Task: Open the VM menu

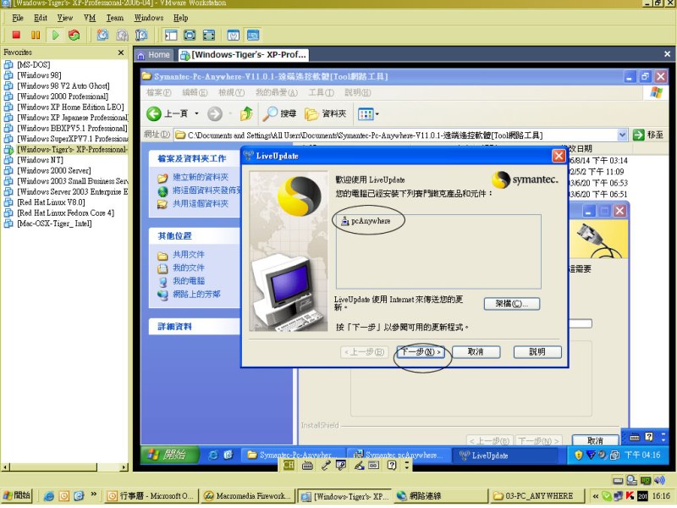Action: tap(90, 18)
